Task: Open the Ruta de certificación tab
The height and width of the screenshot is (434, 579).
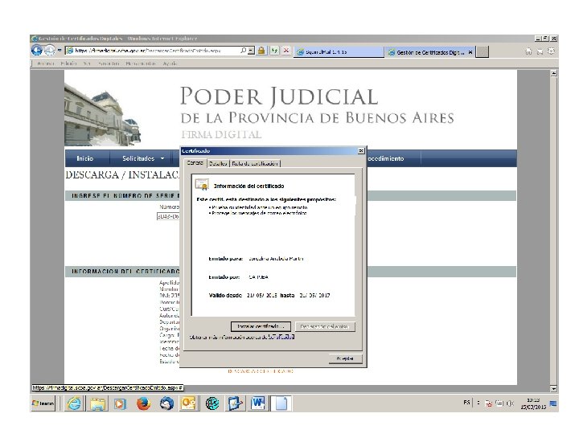Action: (255, 163)
